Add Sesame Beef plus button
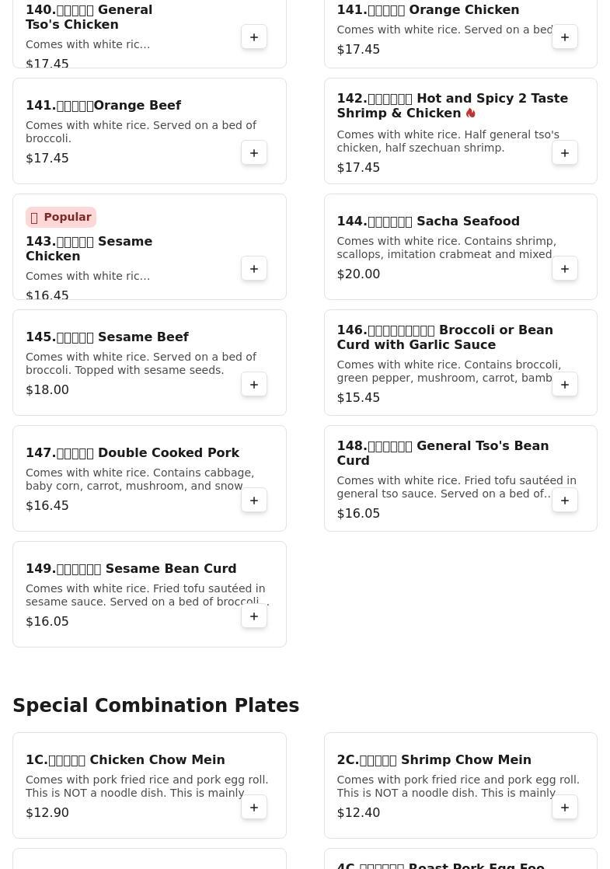The height and width of the screenshot is (869, 610). [x=254, y=385]
